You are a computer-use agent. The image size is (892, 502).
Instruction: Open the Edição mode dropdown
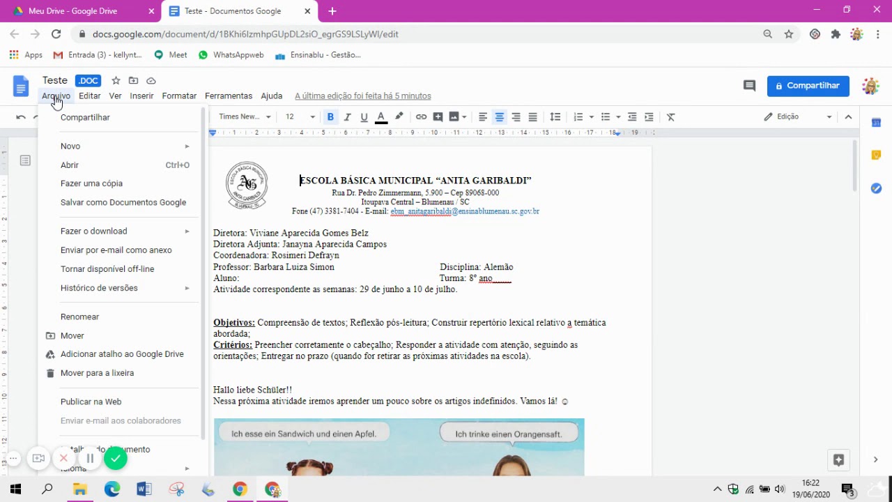click(x=798, y=117)
